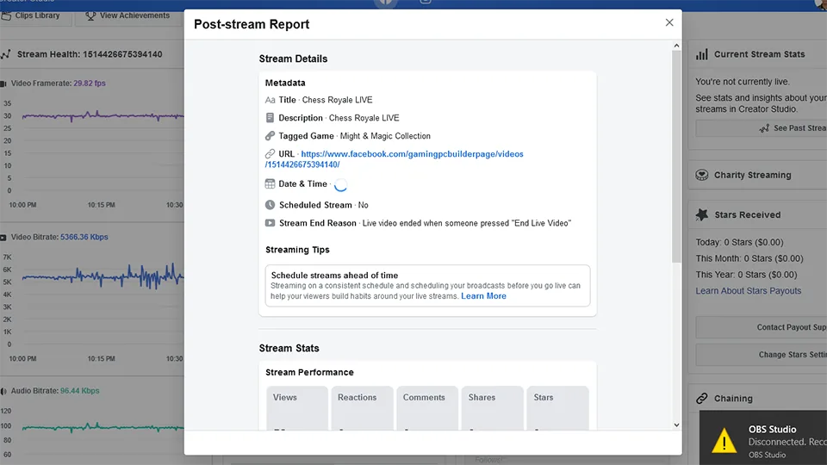Click the Scheduled Stream clock icon
The image size is (827, 465).
pyautogui.click(x=270, y=205)
